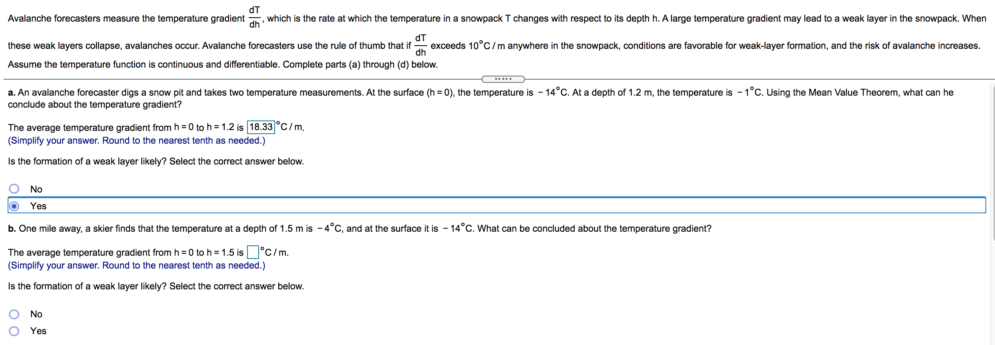
Task: Select the Yes radio button in part a
Action: coord(14,206)
